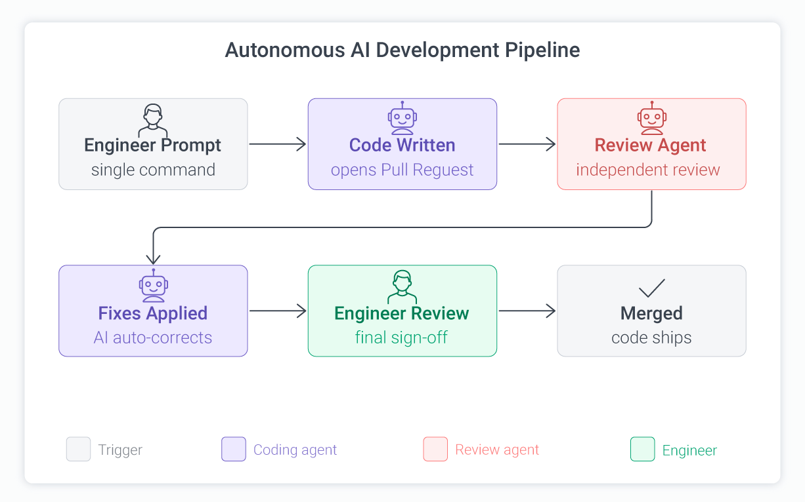Screen dimensions: 805x502
Task: Click the checkmark icon above Merged
Action: [x=652, y=288]
